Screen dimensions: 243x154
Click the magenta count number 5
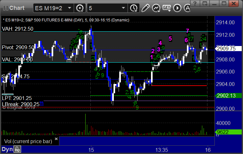tap(170, 38)
